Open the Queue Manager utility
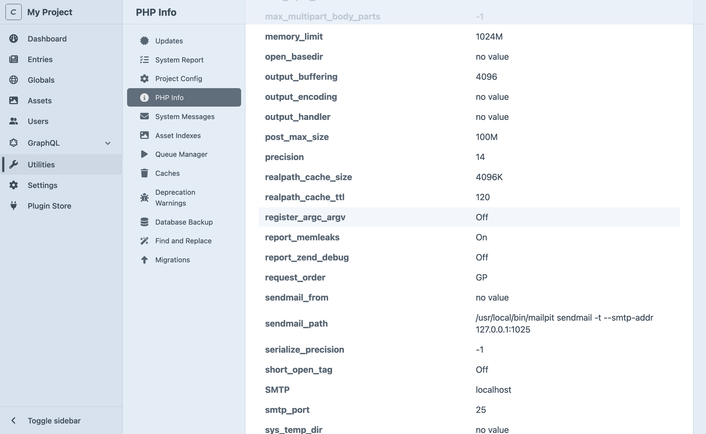This screenshot has height=434, width=706. point(184,154)
